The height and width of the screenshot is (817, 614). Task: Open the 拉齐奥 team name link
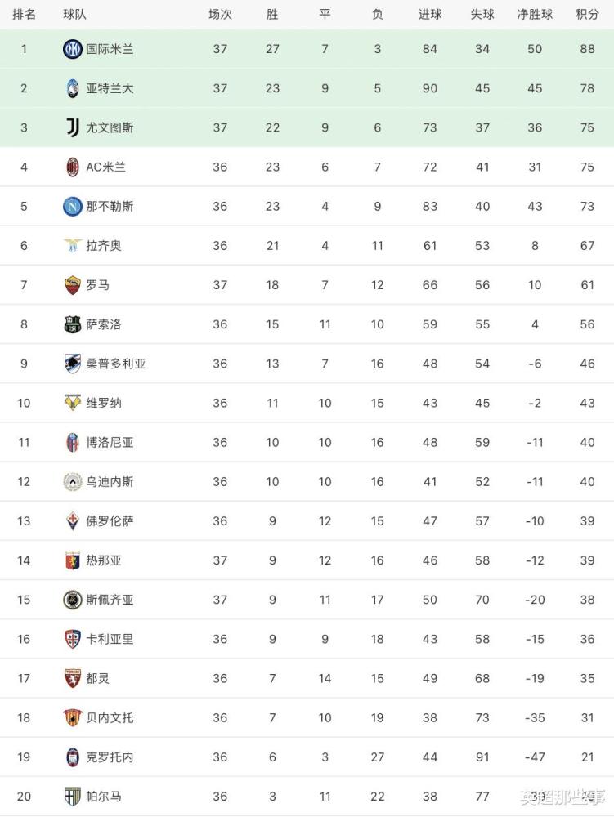pos(104,245)
